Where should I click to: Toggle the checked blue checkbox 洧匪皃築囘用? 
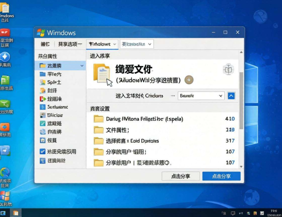tap(43, 151)
